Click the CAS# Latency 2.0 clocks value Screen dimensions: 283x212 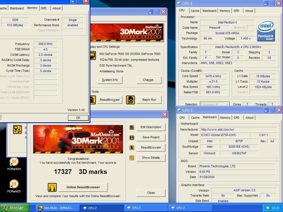(46, 55)
